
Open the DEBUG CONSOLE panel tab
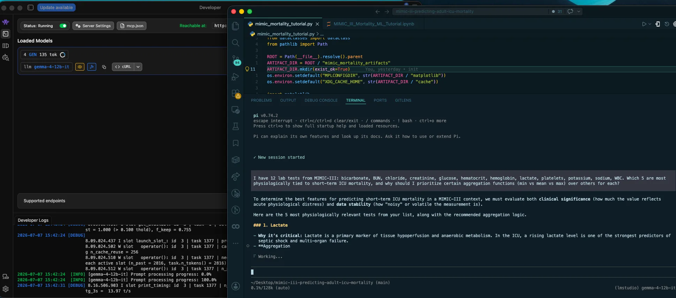tap(321, 100)
